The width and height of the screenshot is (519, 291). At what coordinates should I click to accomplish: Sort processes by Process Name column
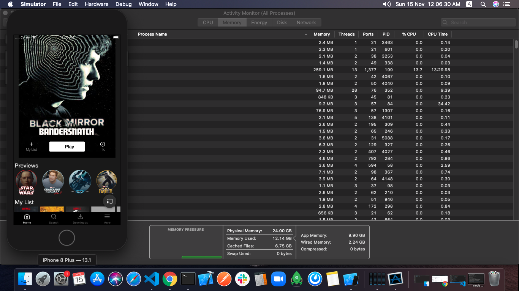point(152,34)
